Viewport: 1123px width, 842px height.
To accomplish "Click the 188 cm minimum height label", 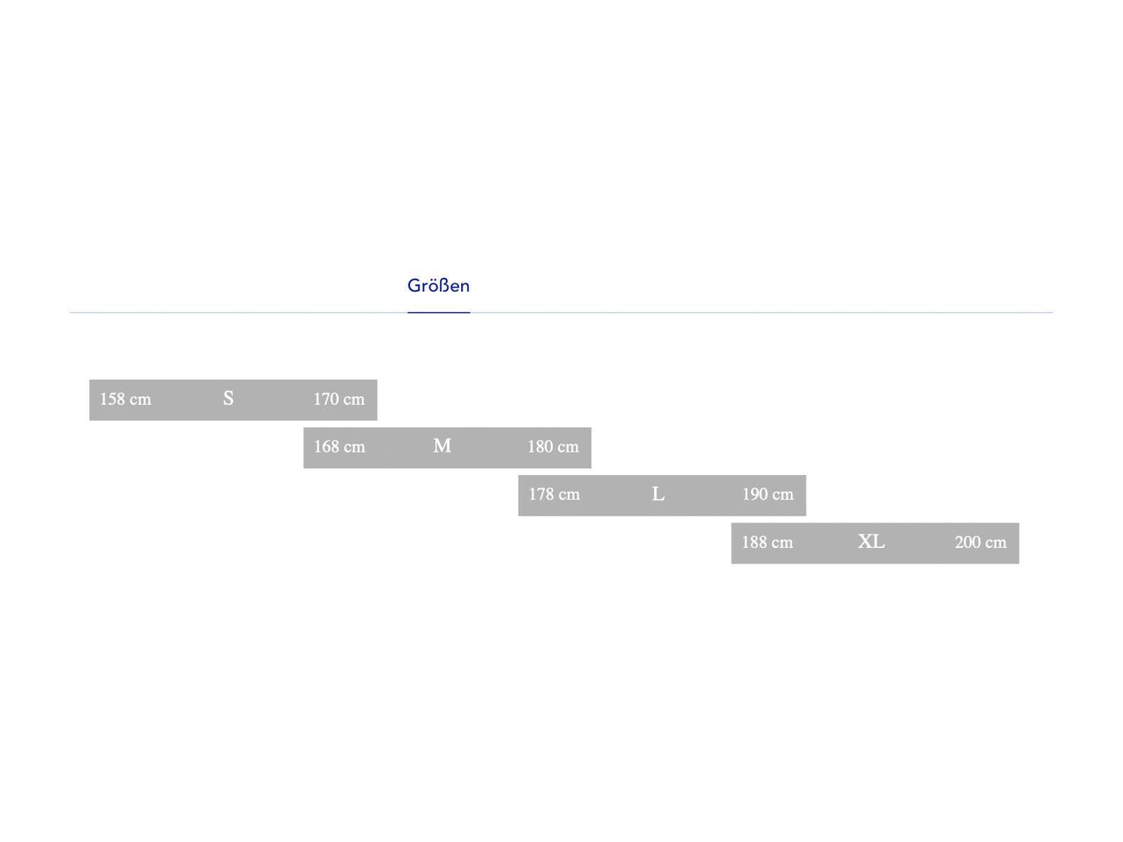I will pos(767,542).
